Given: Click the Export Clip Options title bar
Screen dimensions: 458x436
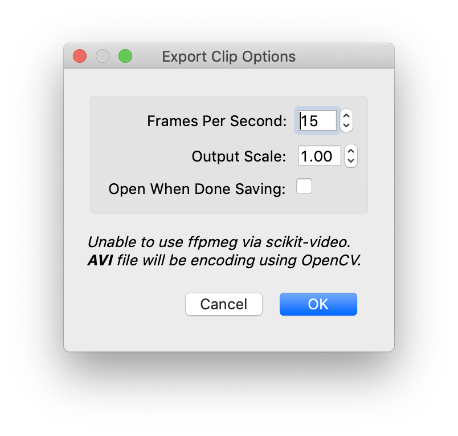Looking at the screenshot, I should point(228,56).
